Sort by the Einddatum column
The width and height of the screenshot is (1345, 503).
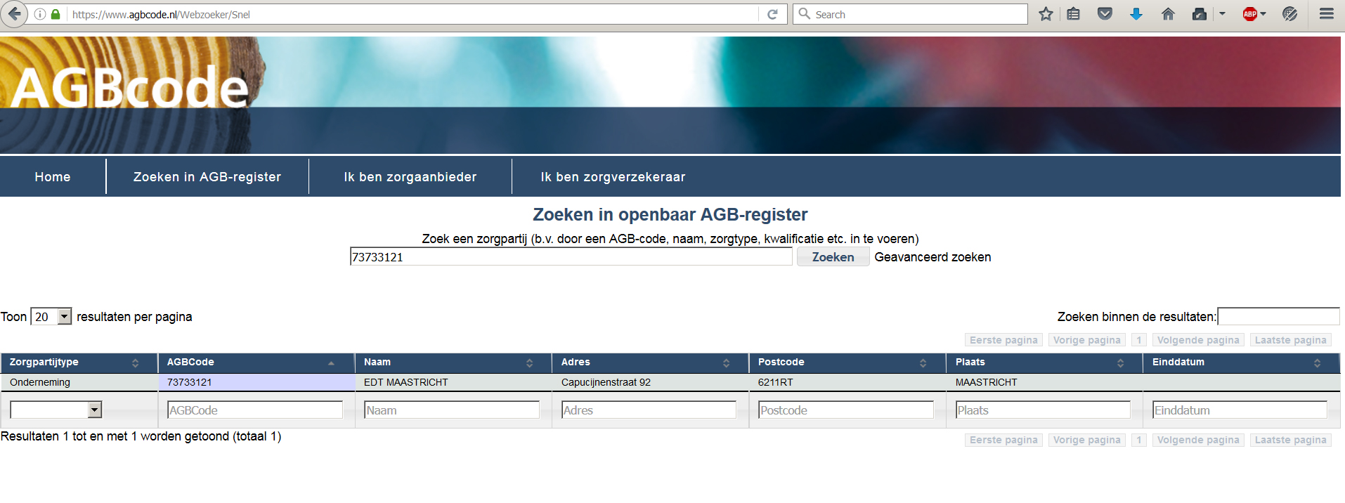point(1242,362)
